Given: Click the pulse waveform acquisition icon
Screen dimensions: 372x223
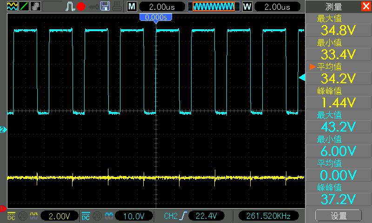Looking at the screenshot, I should click(x=70, y=7).
